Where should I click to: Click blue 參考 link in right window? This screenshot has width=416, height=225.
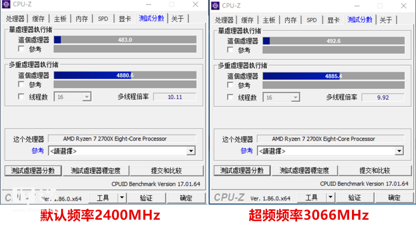pyautogui.click(x=246, y=151)
